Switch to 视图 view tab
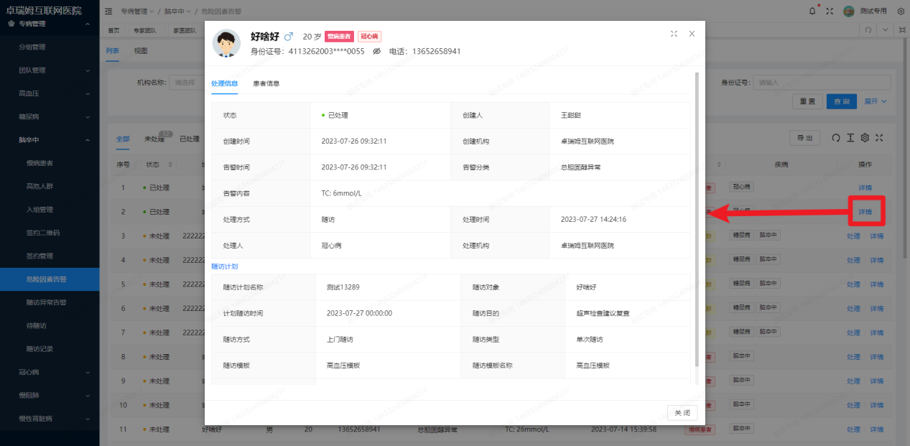This screenshot has height=446, width=910. click(141, 51)
